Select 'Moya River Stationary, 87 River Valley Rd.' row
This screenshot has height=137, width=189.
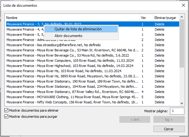[x=93, y=92]
